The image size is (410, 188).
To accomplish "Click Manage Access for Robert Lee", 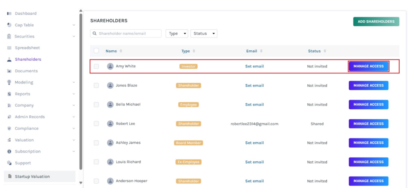I will pos(368,124).
